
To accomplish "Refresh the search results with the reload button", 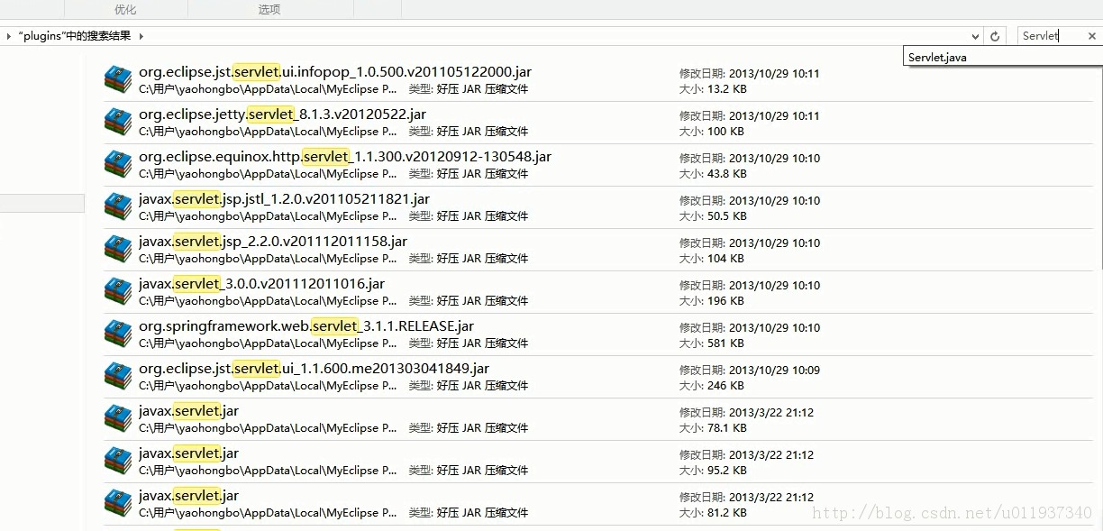I will click(995, 36).
